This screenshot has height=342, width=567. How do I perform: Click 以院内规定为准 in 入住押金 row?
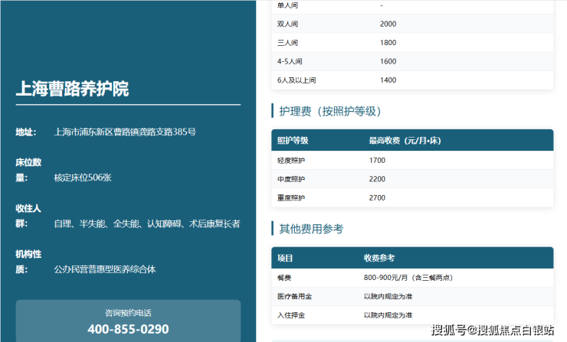coord(388,315)
